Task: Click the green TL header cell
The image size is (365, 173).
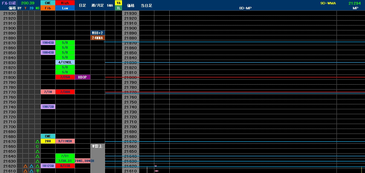Action: (x=118, y=8)
